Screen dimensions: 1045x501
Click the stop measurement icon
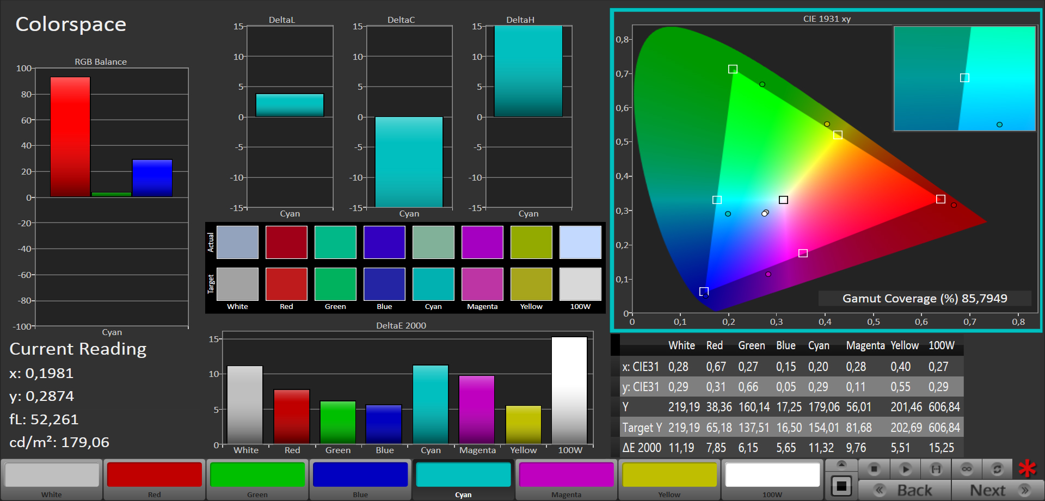click(874, 468)
